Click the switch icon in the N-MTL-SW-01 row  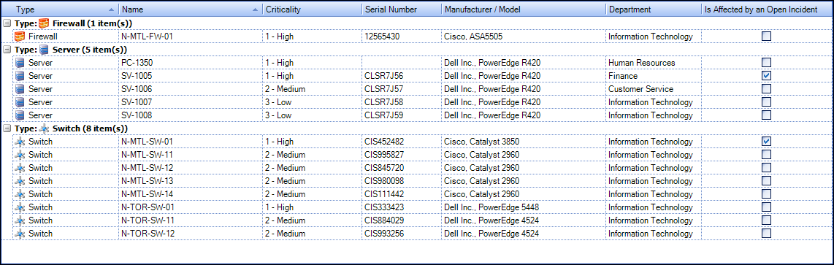[x=20, y=142]
